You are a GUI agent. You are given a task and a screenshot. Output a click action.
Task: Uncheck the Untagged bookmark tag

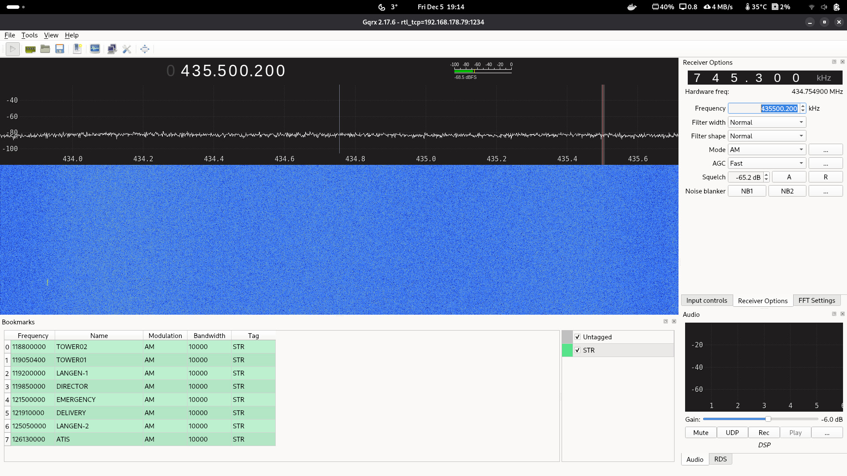[577, 337]
